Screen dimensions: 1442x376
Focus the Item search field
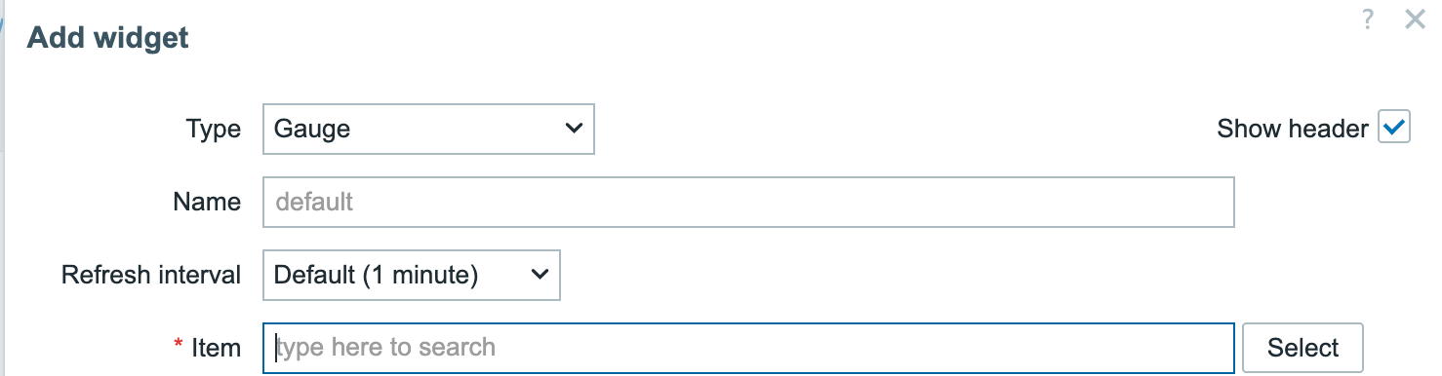coord(748,348)
